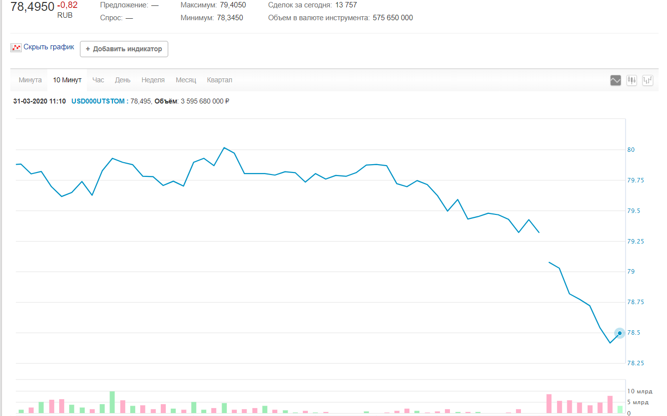Click the RUB currency label
The height and width of the screenshot is (416, 667).
pos(65,15)
